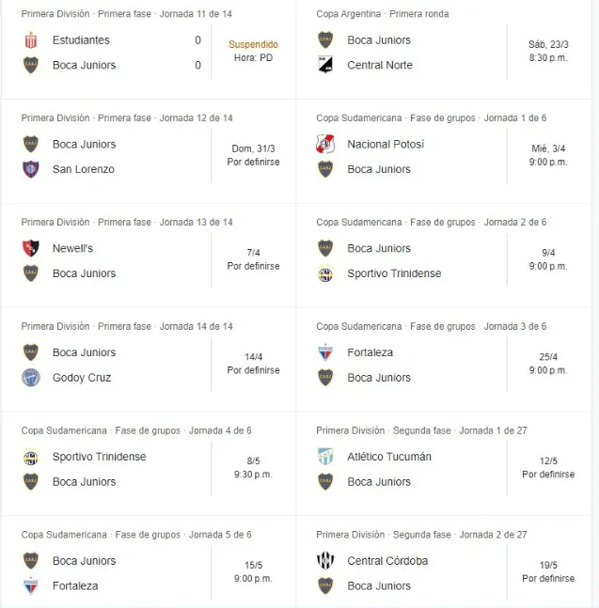This screenshot has width=599, height=608.
Task: Select the Atlético Tucumán team name
Action: 389,457
